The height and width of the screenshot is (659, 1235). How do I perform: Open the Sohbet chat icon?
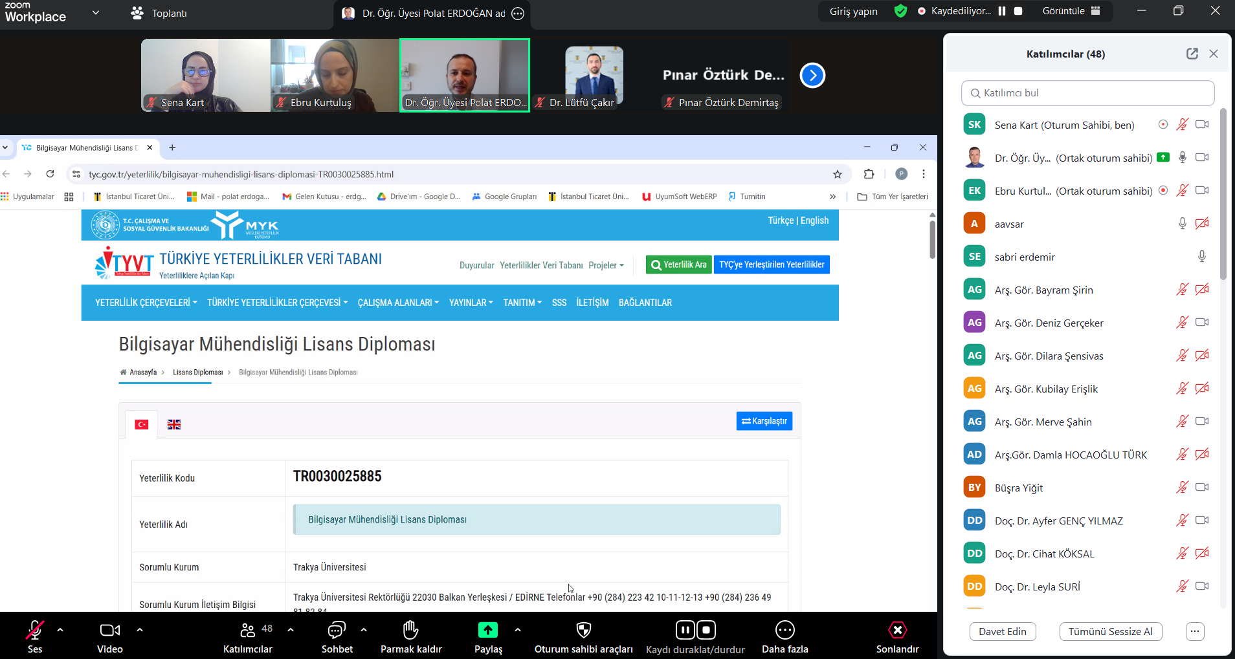click(337, 630)
